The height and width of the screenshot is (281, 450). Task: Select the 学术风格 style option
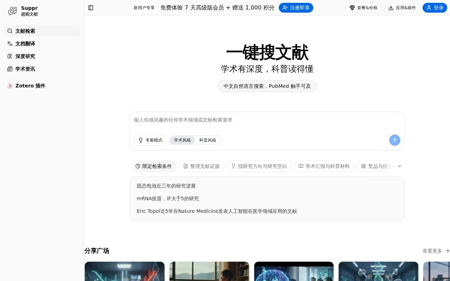pyautogui.click(x=182, y=140)
